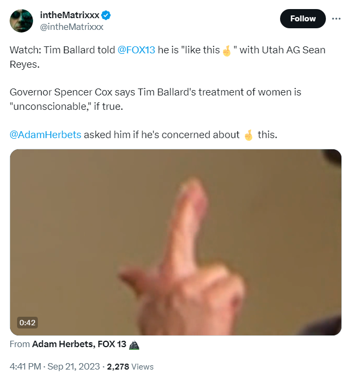Follow the intheMatrixxx account
The width and height of the screenshot is (351, 377).
[302, 19]
